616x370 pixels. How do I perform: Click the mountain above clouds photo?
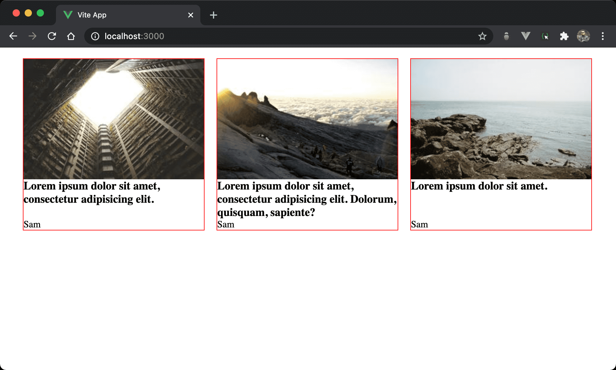point(307,119)
